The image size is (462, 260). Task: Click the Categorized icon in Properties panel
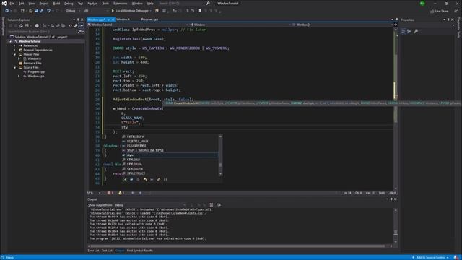click(403, 31)
